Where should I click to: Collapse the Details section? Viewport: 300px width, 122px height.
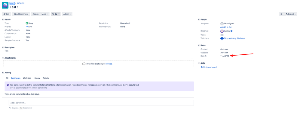(3, 20)
